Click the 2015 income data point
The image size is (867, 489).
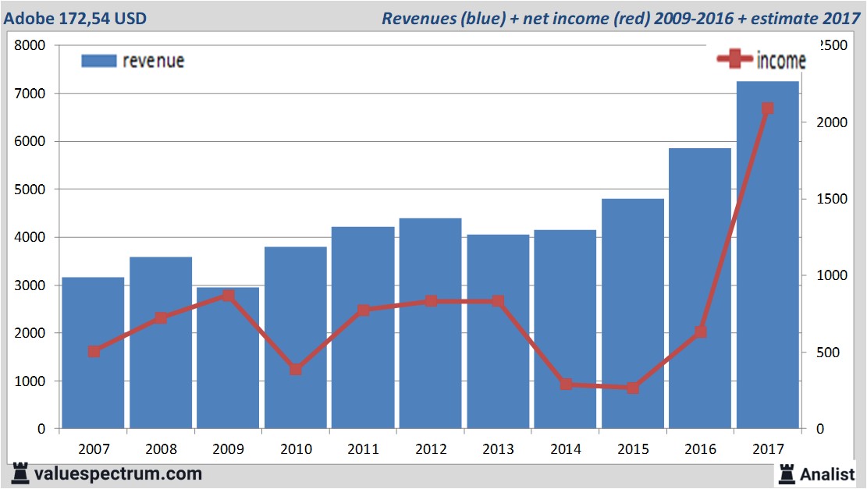[x=633, y=388]
